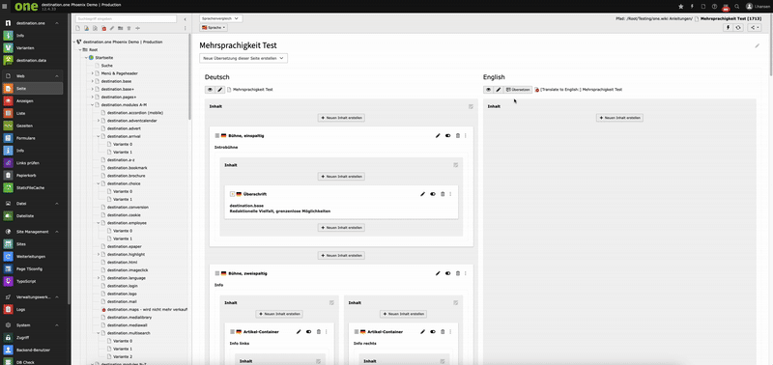Reload the page with refresh button

tap(738, 28)
